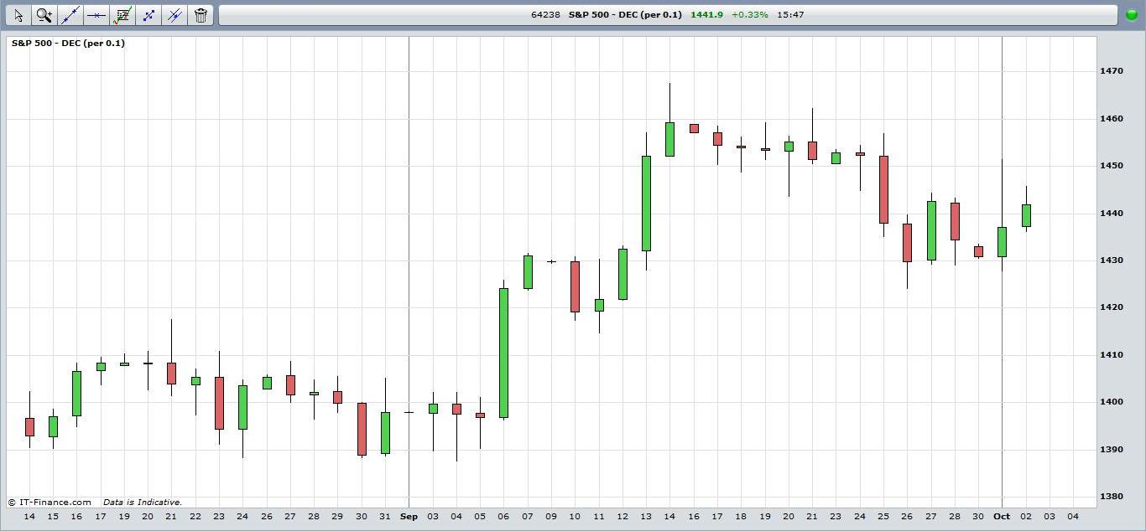Click the 1450 price axis label
1146x531 pixels.
pos(1112,166)
